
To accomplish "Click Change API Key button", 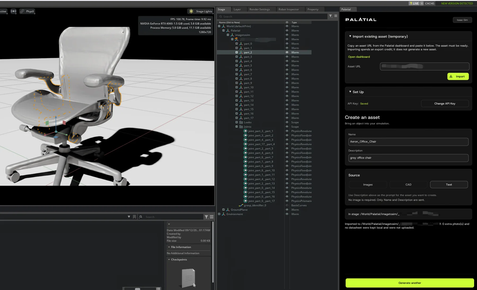I will point(445,104).
